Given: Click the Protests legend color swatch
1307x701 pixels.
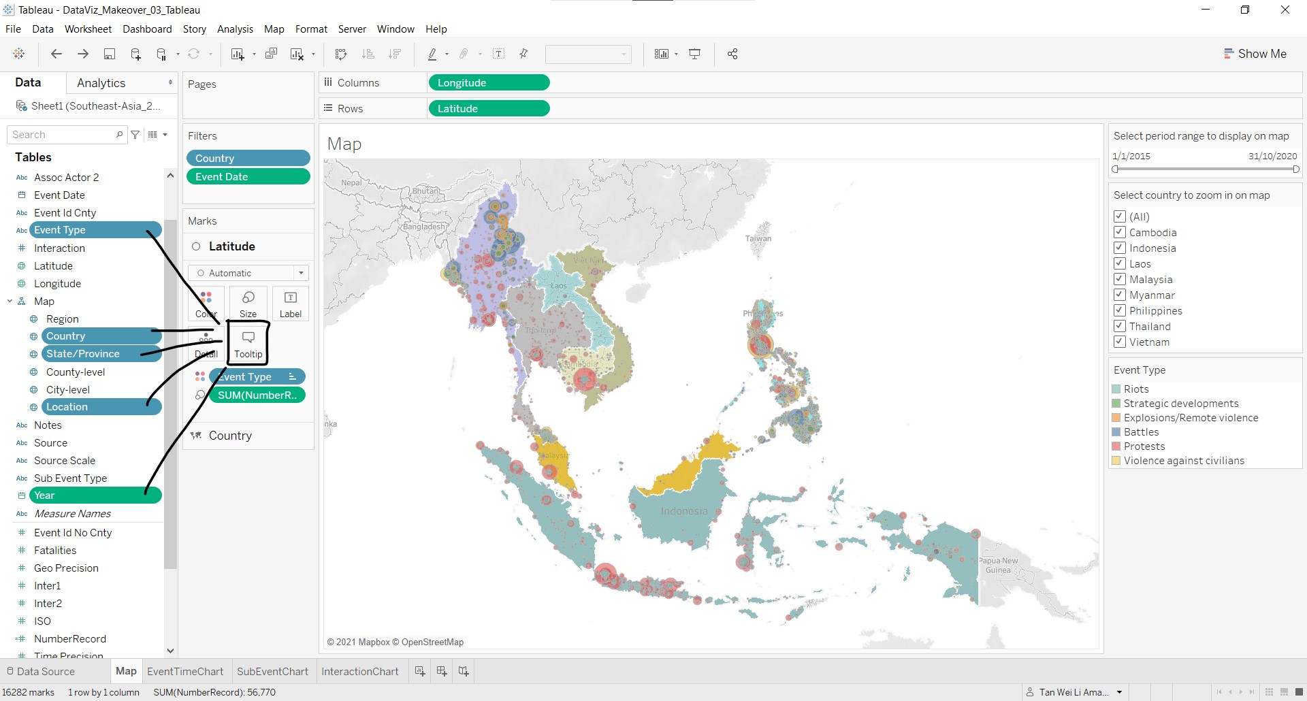Looking at the screenshot, I should pos(1116,446).
